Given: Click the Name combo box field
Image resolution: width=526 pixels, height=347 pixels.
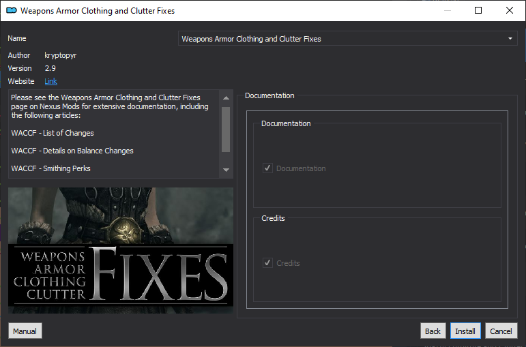Looking at the screenshot, I should tap(347, 39).
